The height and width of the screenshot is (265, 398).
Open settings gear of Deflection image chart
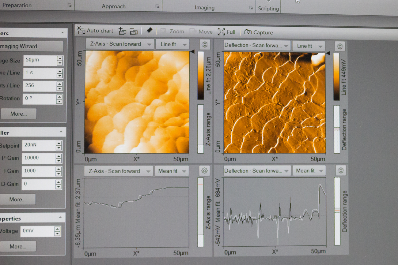pos(340,46)
